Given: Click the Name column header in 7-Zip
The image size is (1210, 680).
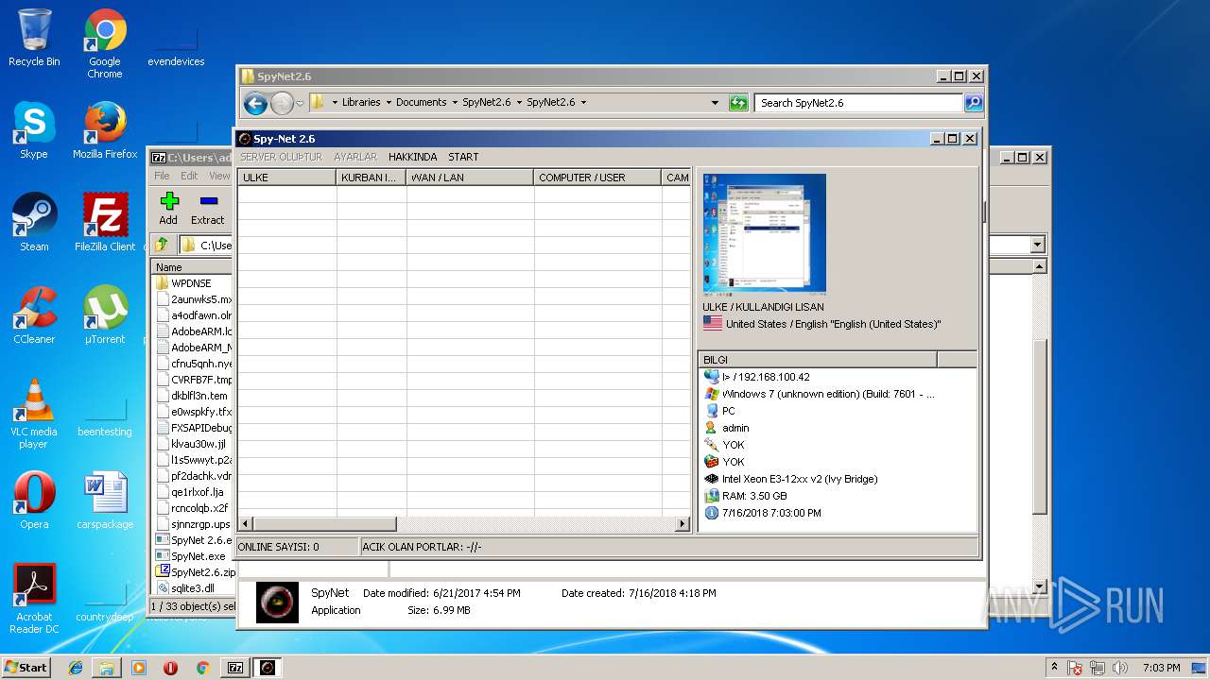Looking at the screenshot, I should click(x=193, y=267).
